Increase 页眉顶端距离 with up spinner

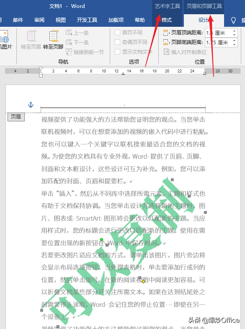234,31
